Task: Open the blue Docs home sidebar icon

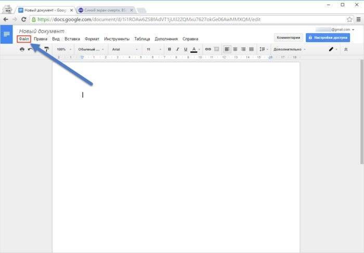Action: (x=7, y=34)
